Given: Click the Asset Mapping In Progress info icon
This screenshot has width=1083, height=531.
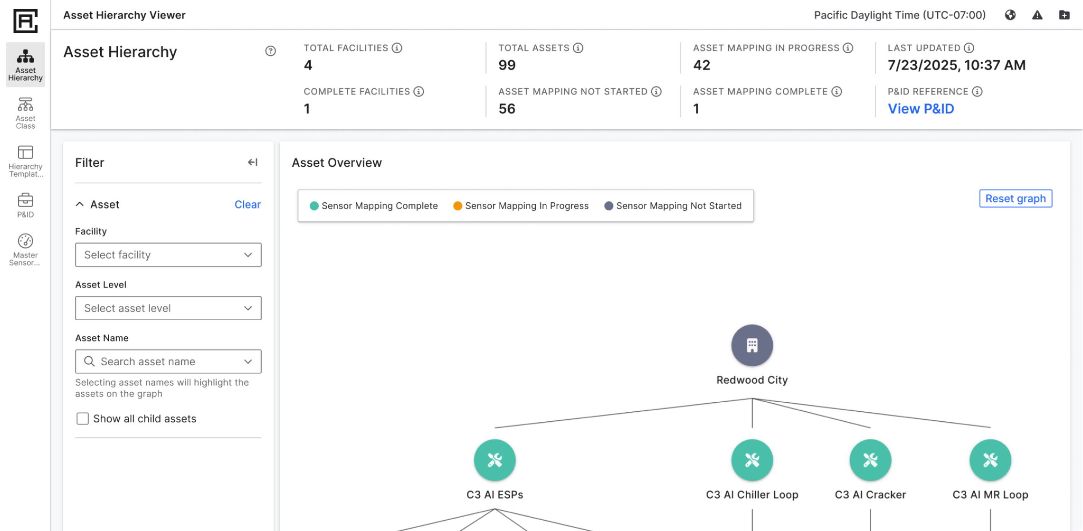Looking at the screenshot, I should (x=848, y=48).
